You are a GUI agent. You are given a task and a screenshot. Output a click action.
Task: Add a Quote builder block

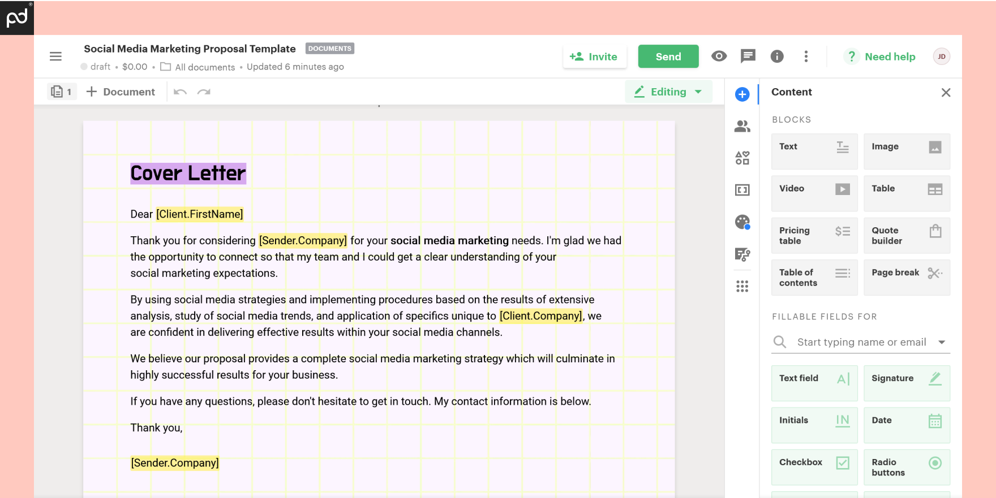coord(907,235)
